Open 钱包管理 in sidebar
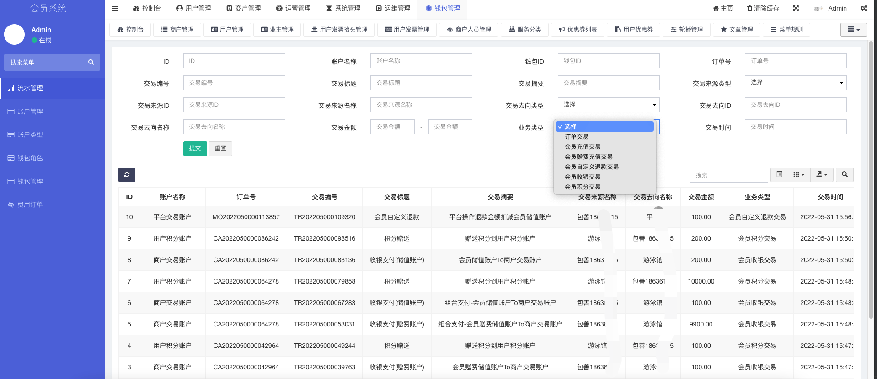The image size is (877, 379). [53, 181]
